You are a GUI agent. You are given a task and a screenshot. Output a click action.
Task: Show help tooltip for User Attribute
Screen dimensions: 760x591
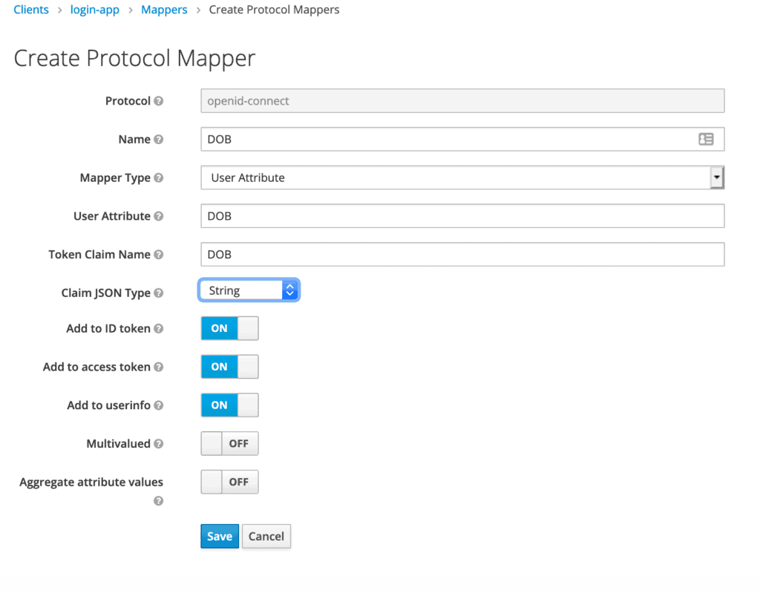pos(159,217)
